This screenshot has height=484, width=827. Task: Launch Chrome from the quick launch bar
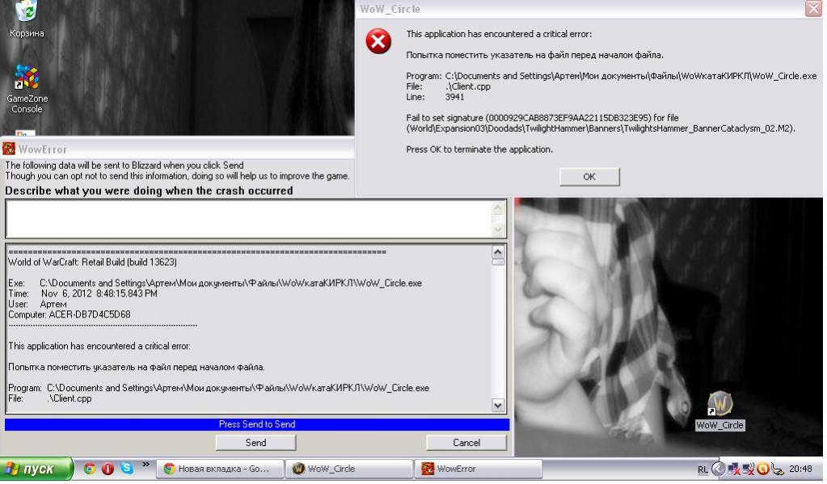(90, 469)
